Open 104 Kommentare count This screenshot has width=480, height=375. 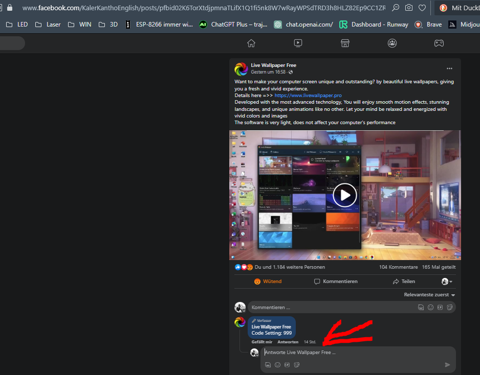[x=398, y=267]
